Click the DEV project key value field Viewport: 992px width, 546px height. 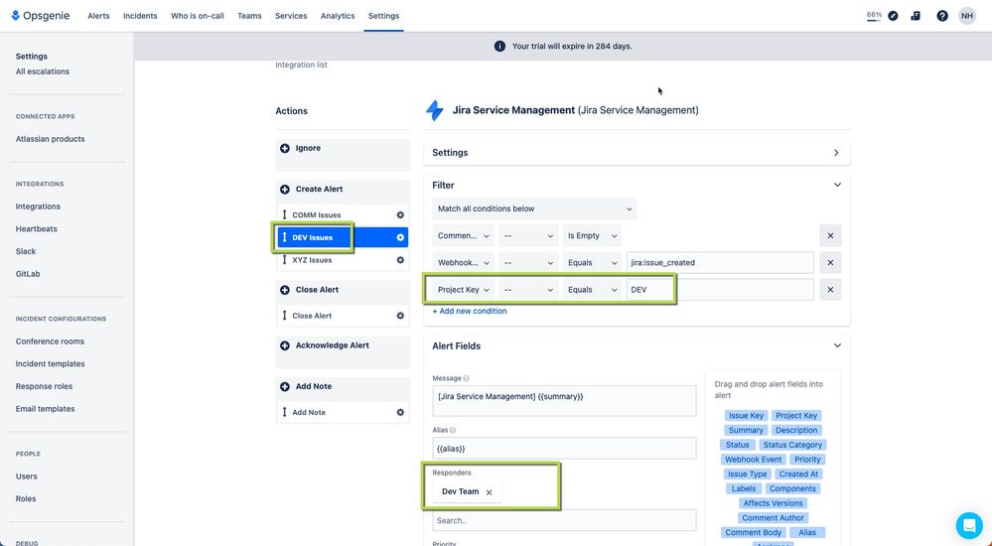click(720, 290)
